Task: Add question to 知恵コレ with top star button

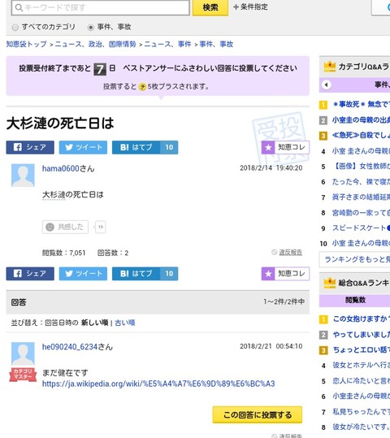Action: pos(285,147)
